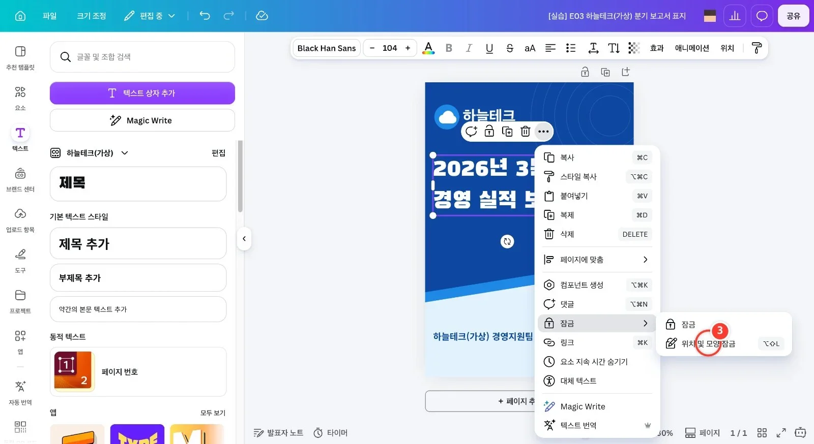
Task: Collapse the side panel arrow
Action: click(244, 239)
